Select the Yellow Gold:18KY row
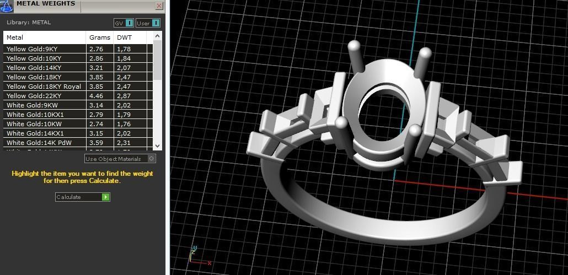This screenshot has width=568, height=275. (78, 77)
